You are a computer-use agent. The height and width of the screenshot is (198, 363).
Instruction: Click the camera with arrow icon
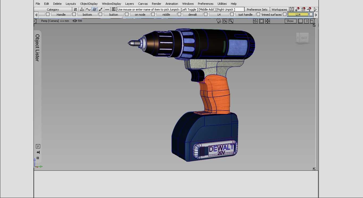pyautogui.click(x=225, y=21)
